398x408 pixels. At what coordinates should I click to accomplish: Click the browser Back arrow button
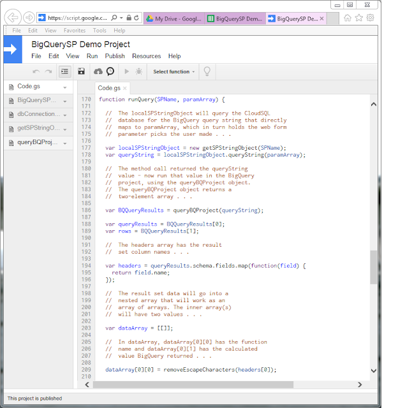[13, 18]
